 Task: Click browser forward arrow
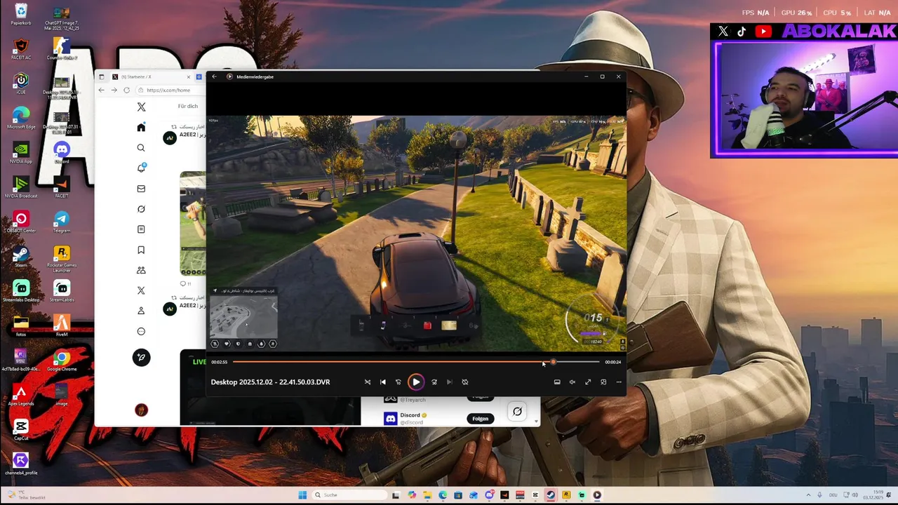tap(114, 90)
